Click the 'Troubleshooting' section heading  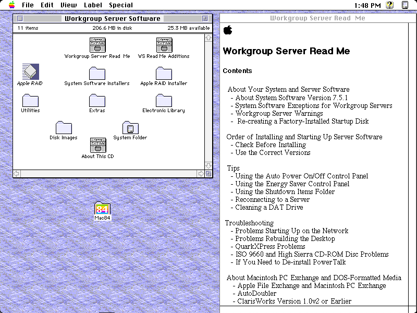point(249,223)
